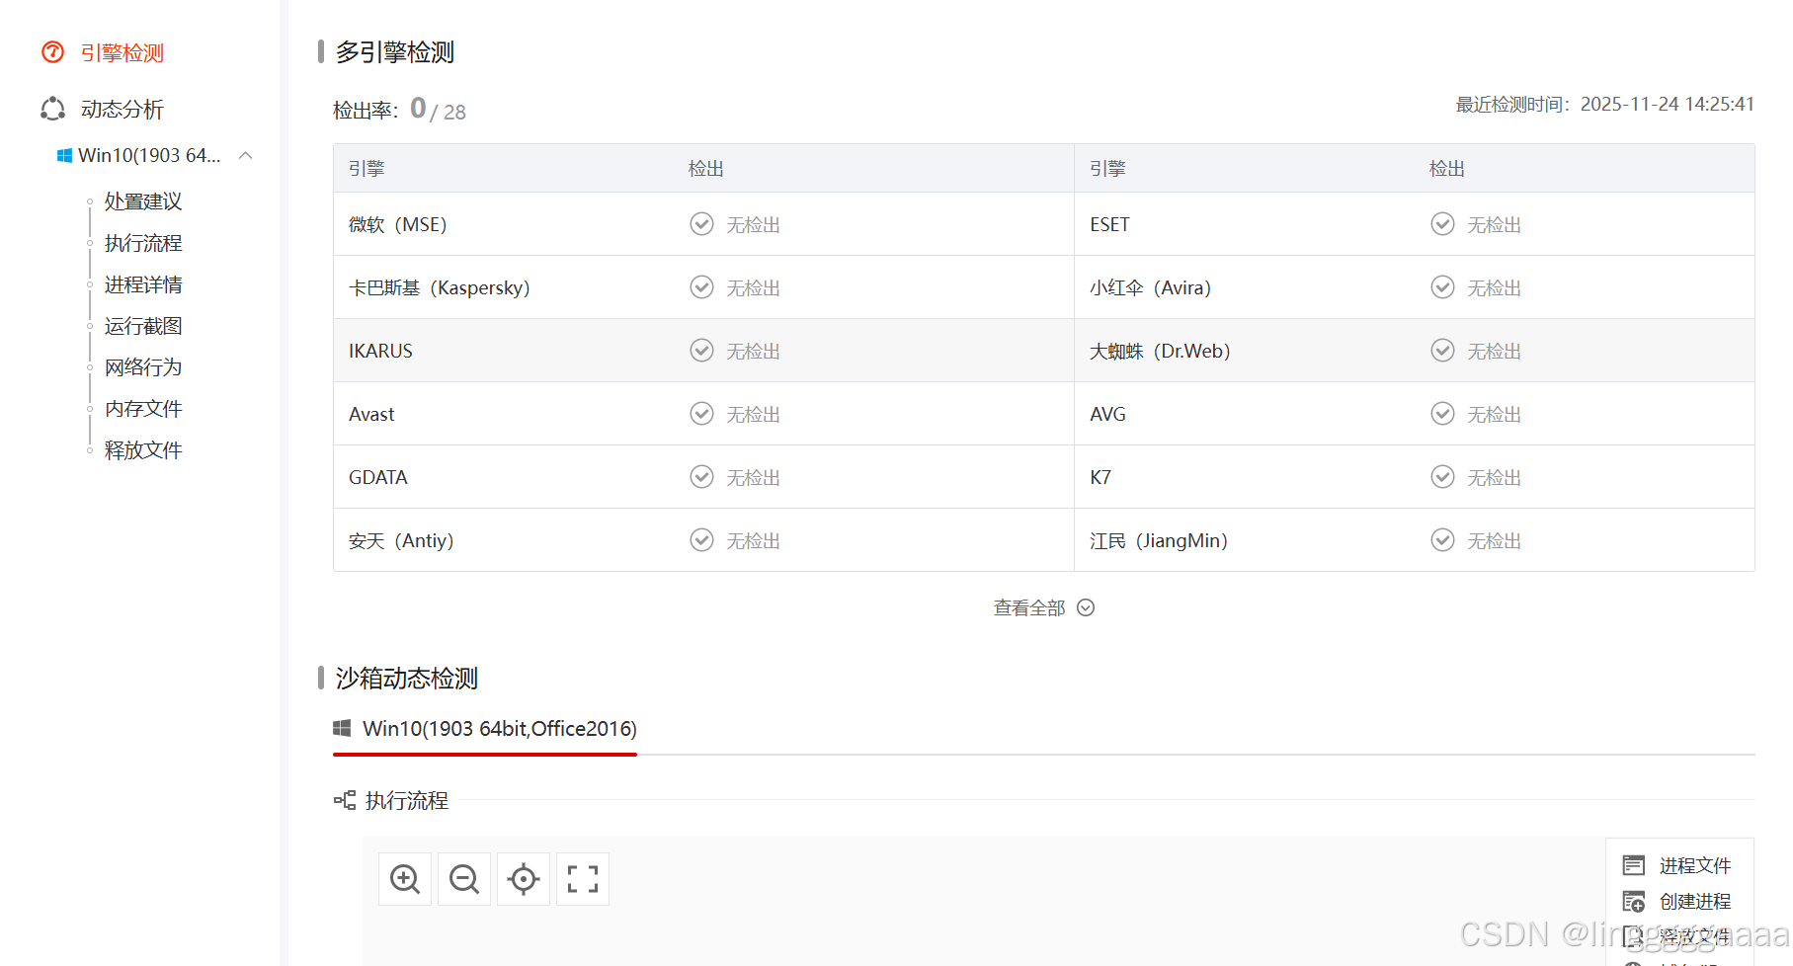This screenshot has width=1793, height=966.
Task: Select the Win10(1903 64... tree node
Action: pos(149,155)
